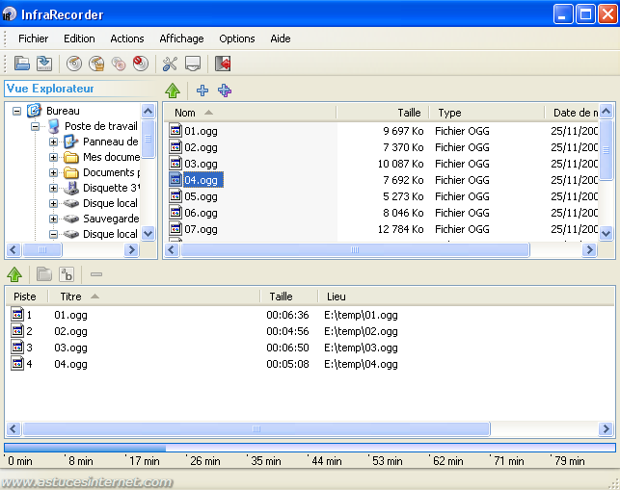This screenshot has height=490, width=620.
Task: Sort tracks by Titre column header
Action: (154, 297)
